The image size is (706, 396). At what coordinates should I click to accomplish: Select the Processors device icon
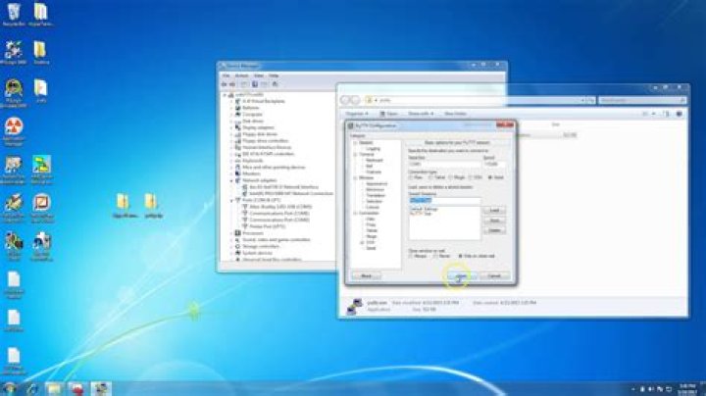click(x=238, y=233)
